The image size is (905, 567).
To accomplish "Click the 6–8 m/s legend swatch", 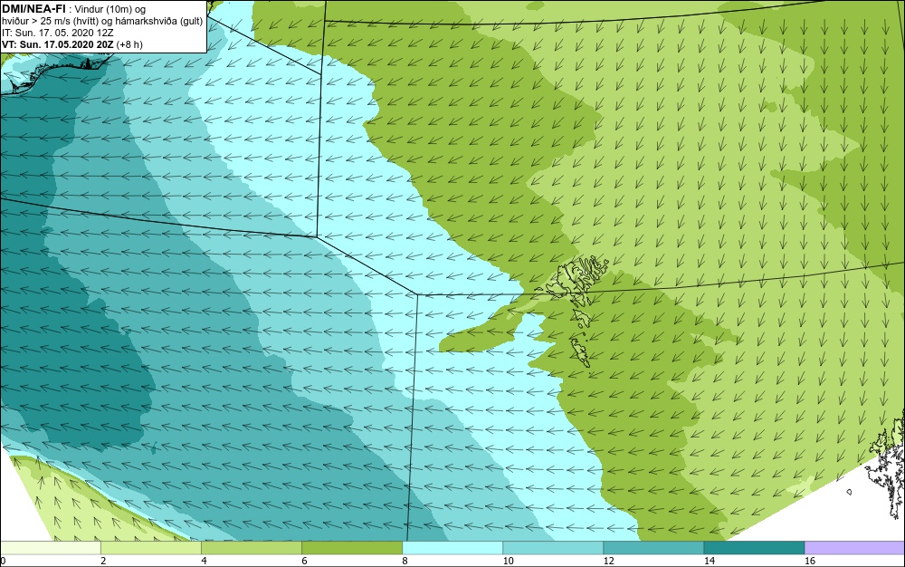I will [x=351, y=547].
